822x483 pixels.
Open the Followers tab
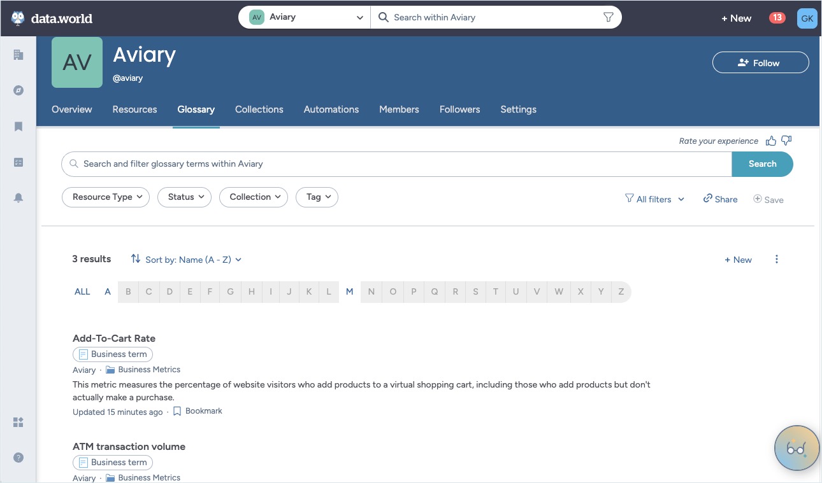click(459, 109)
